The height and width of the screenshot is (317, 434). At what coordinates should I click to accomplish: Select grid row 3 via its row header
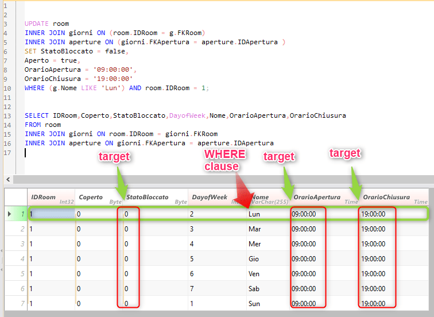[15, 244]
